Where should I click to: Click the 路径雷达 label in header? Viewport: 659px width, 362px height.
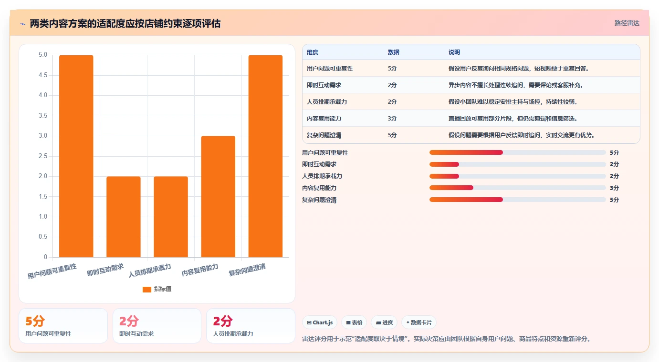click(x=627, y=23)
